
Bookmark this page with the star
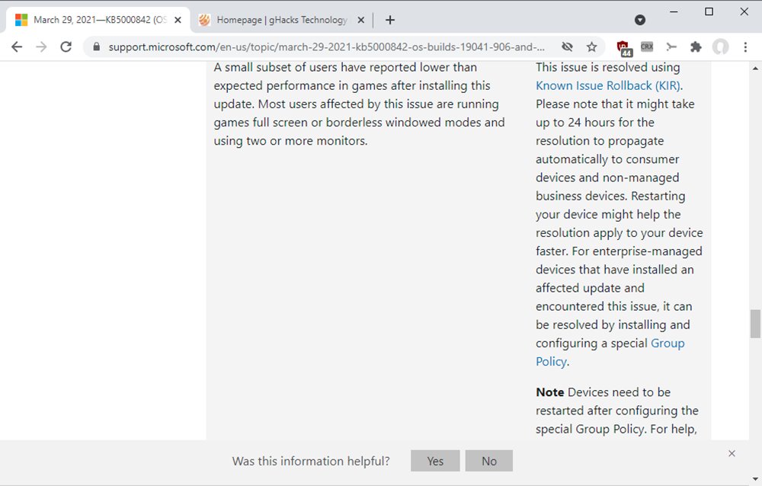(591, 46)
